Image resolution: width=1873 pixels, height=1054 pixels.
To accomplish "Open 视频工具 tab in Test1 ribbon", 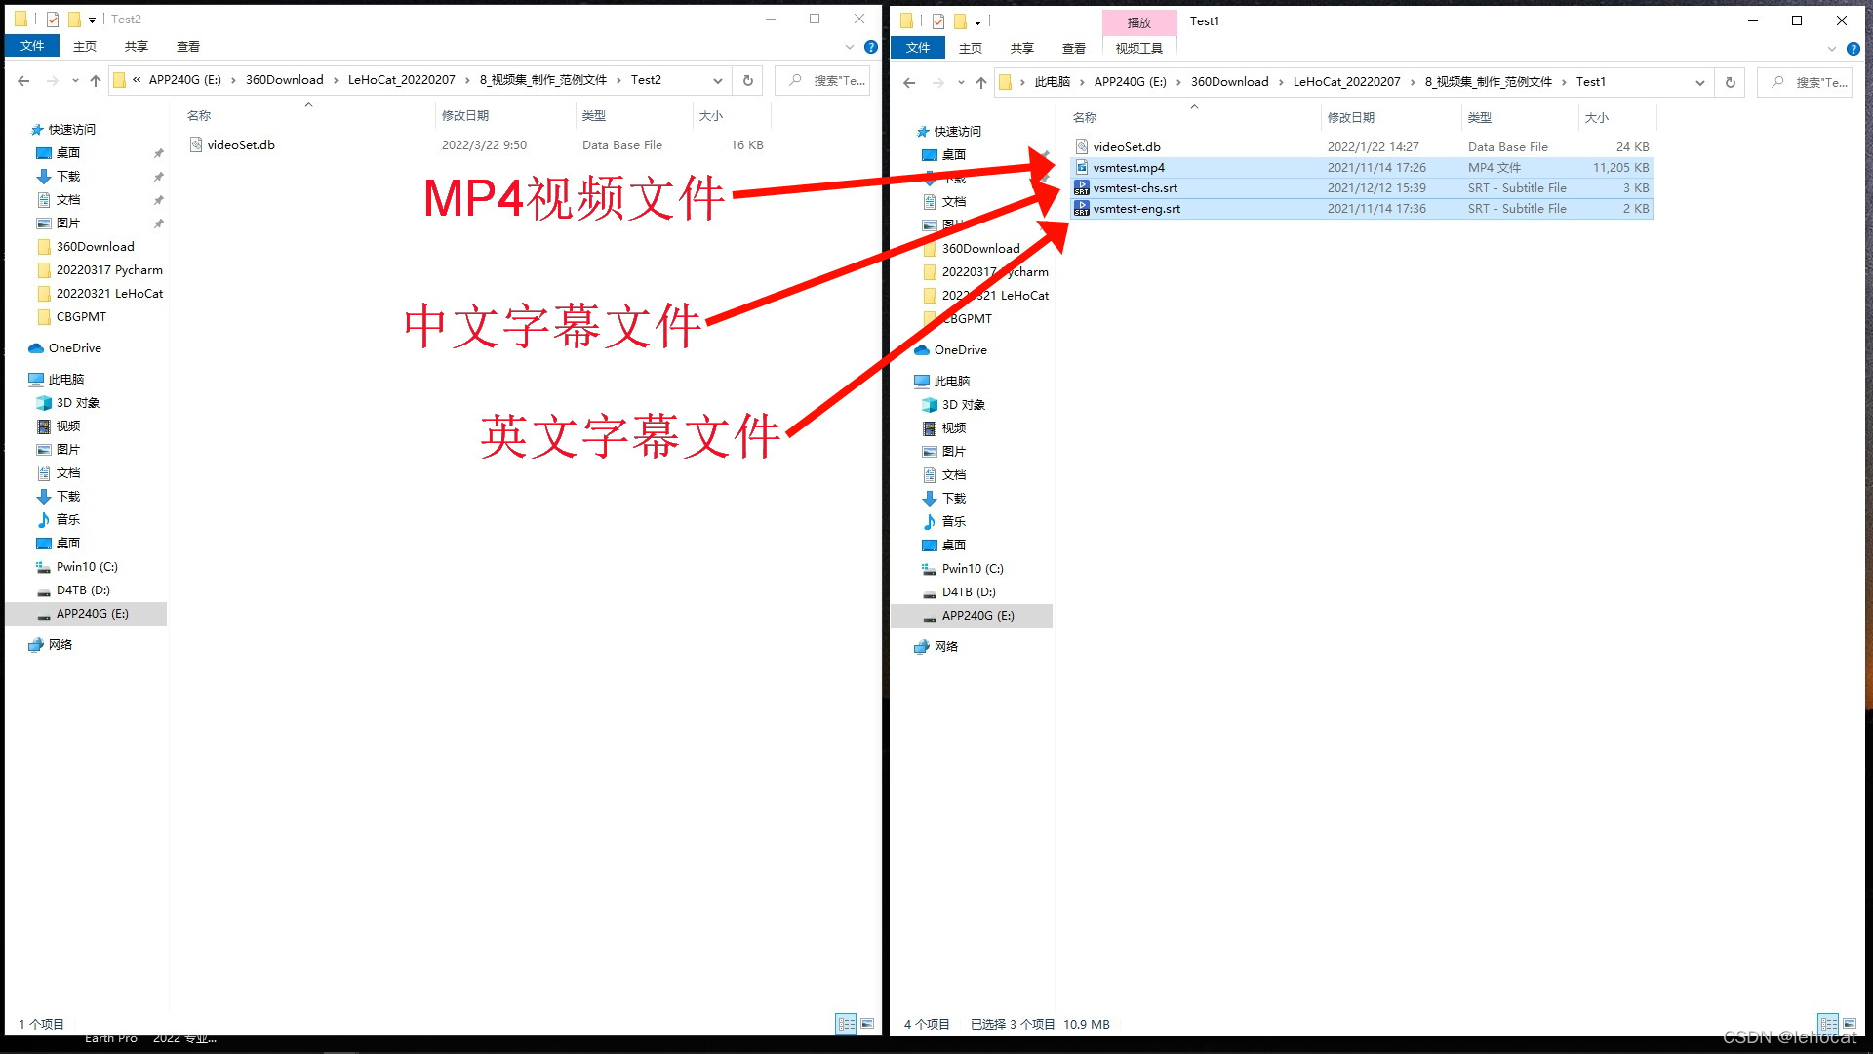I will pyautogui.click(x=1138, y=48).
